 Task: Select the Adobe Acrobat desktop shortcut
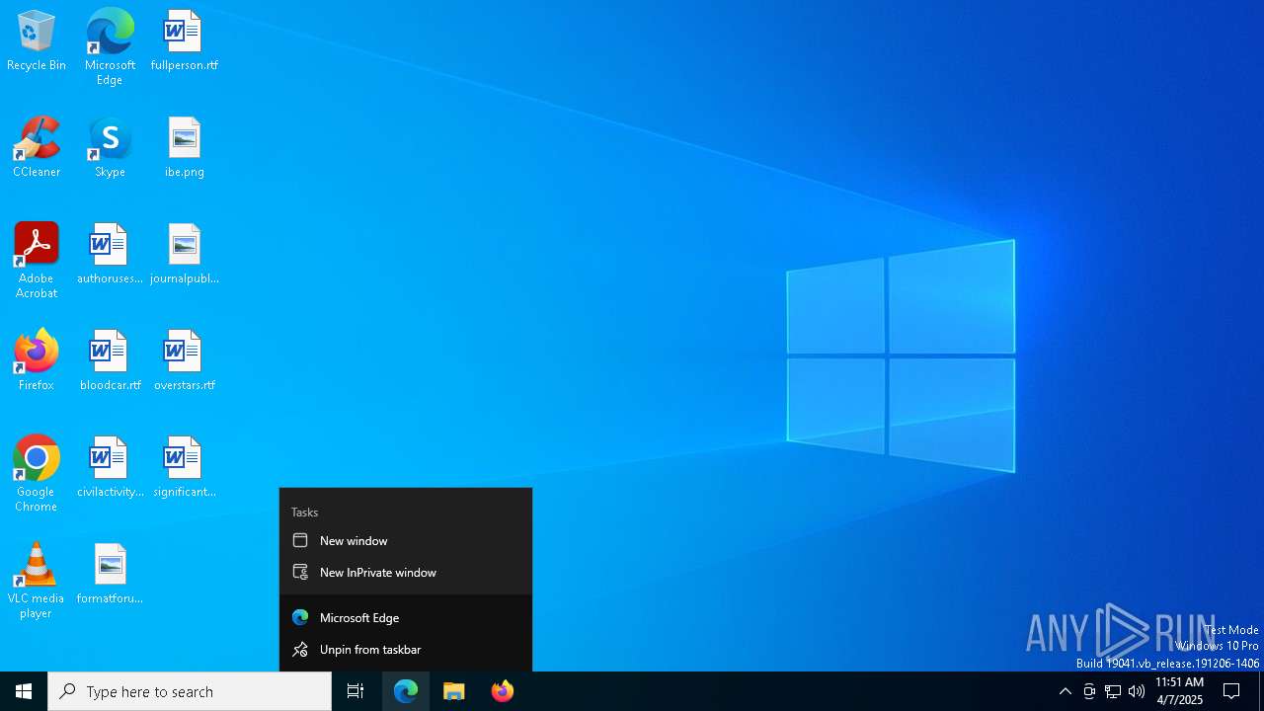(37, 261)
